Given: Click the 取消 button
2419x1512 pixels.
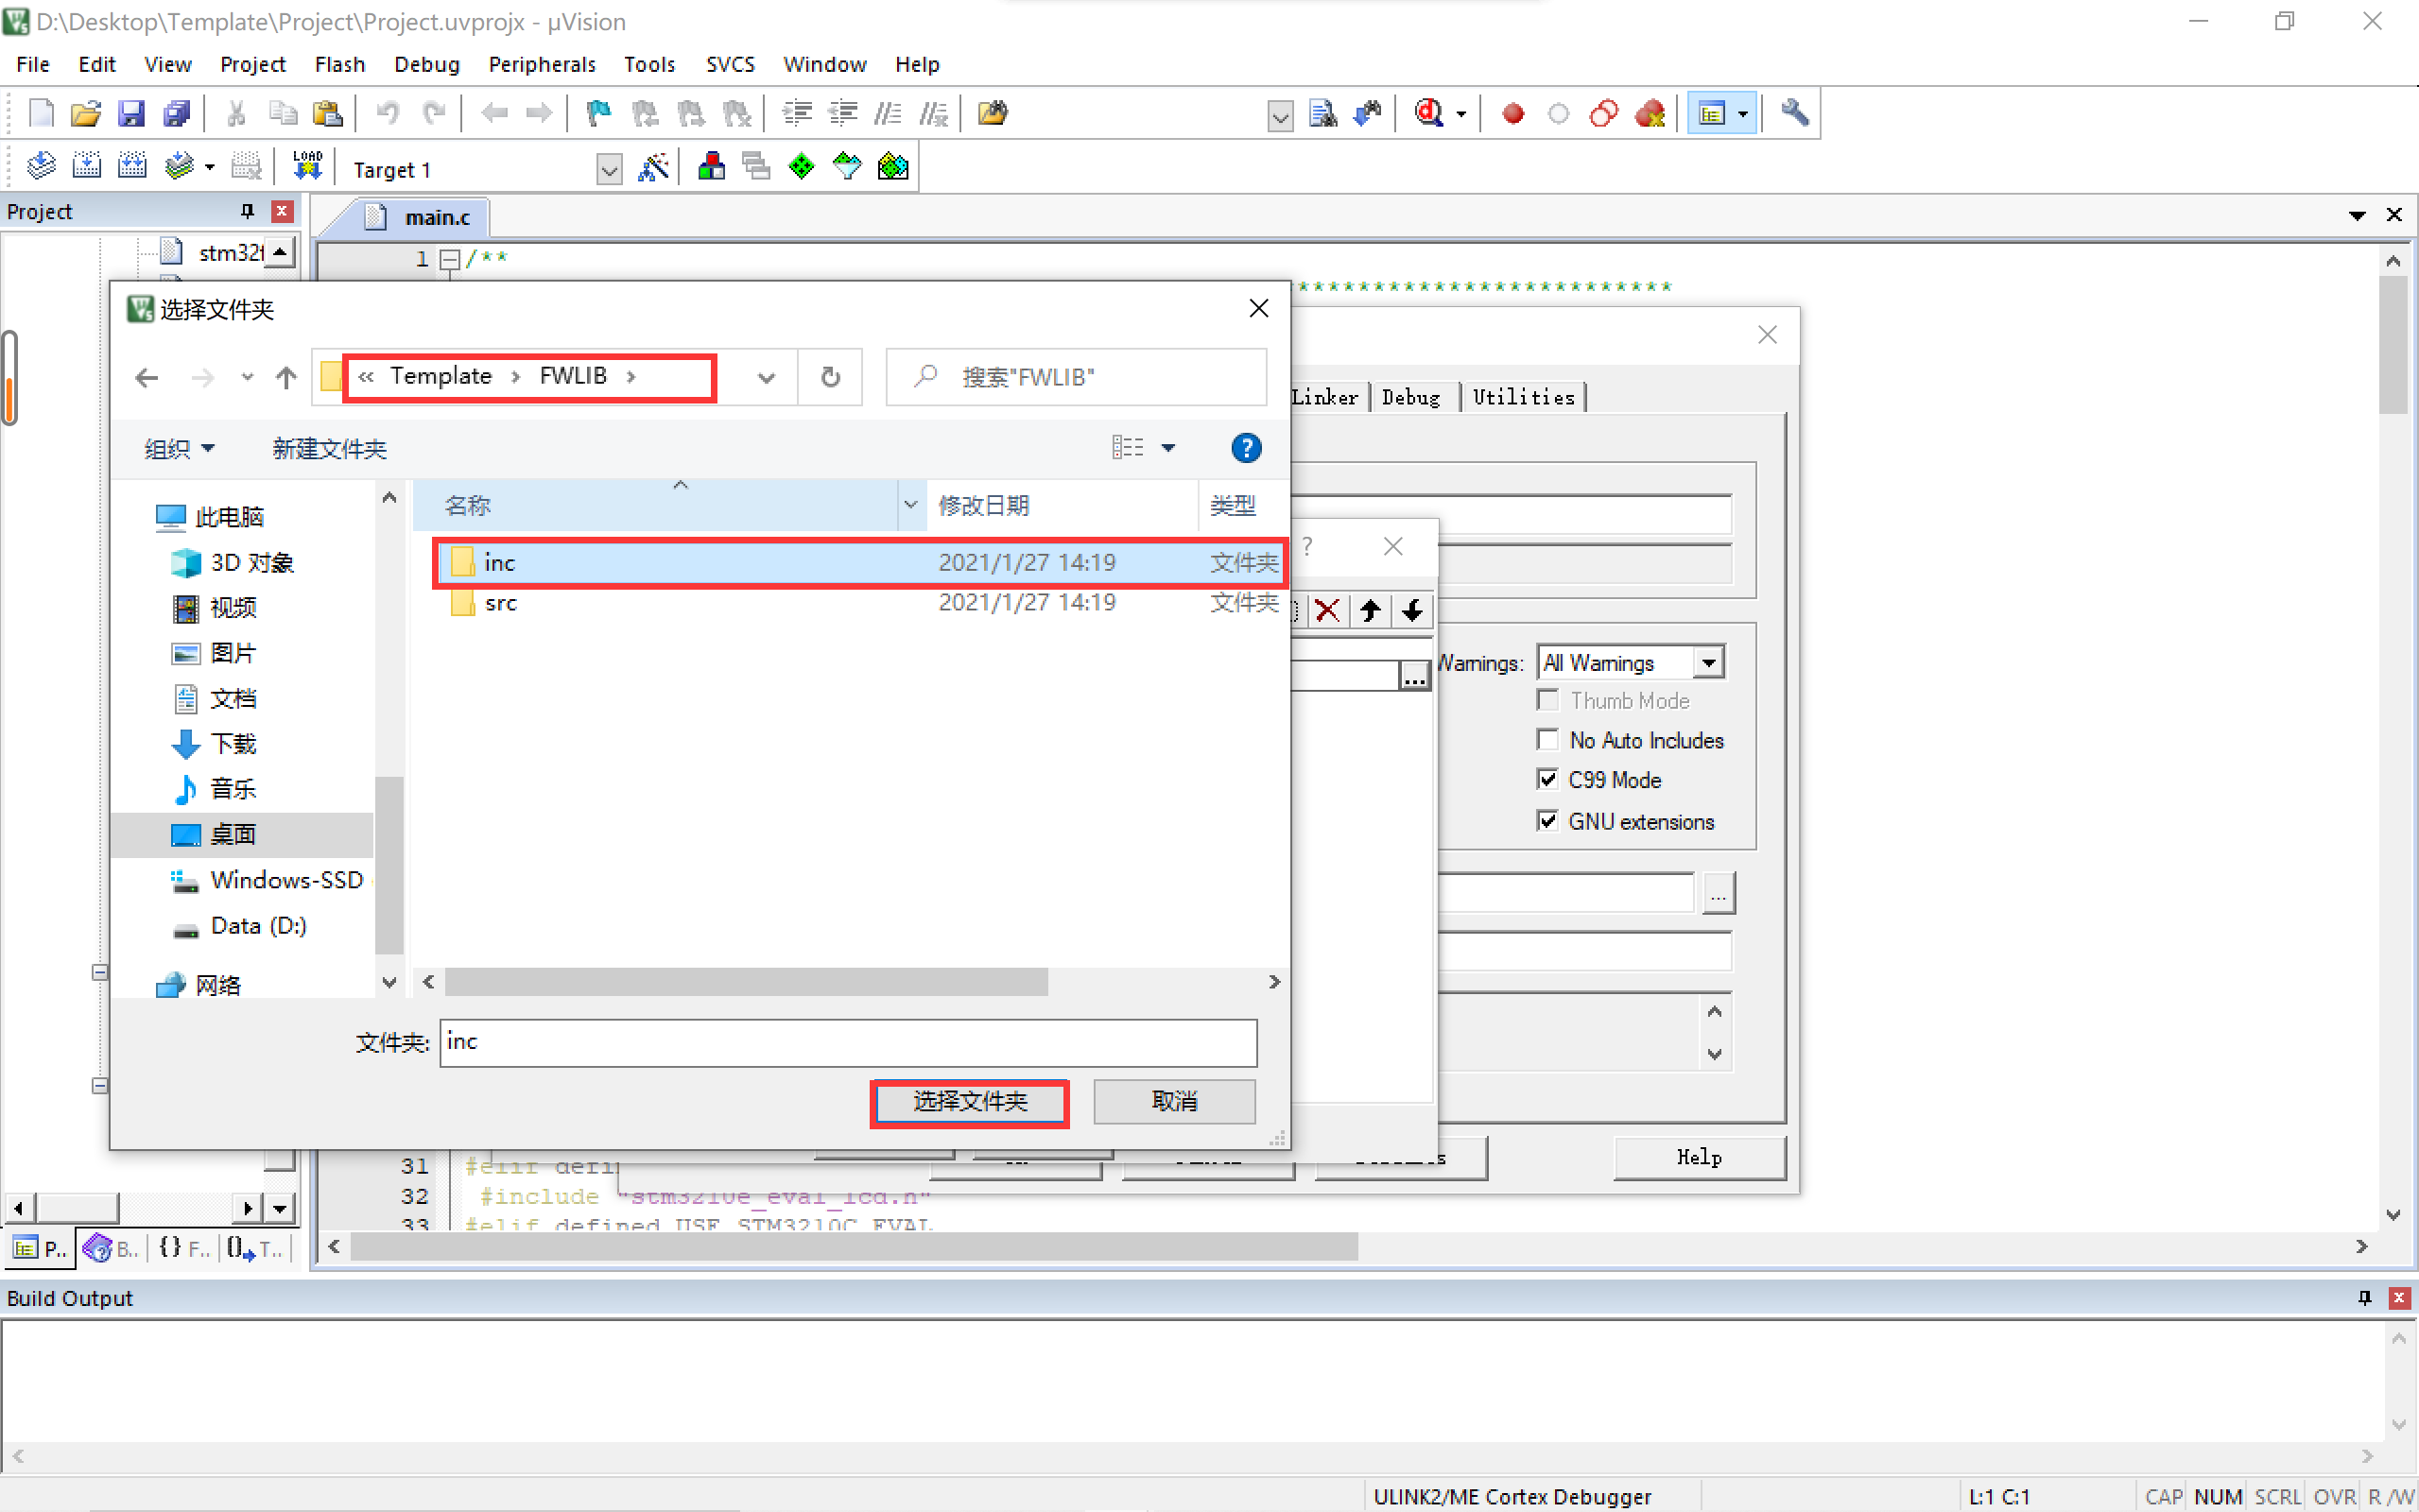Looking at the screenshot, I should point(1174,1102).
